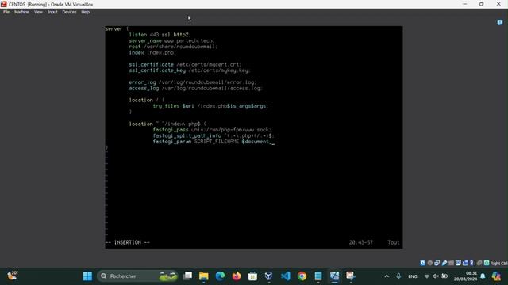Click the 'index index.php;' line
The width and height of the screenshot is (508, 285).
pyautogui.click(x=152, y=53)
